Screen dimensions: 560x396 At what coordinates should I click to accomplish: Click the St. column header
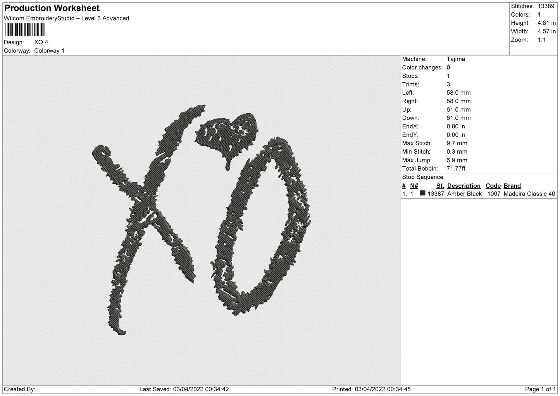[x=440, y=186]
